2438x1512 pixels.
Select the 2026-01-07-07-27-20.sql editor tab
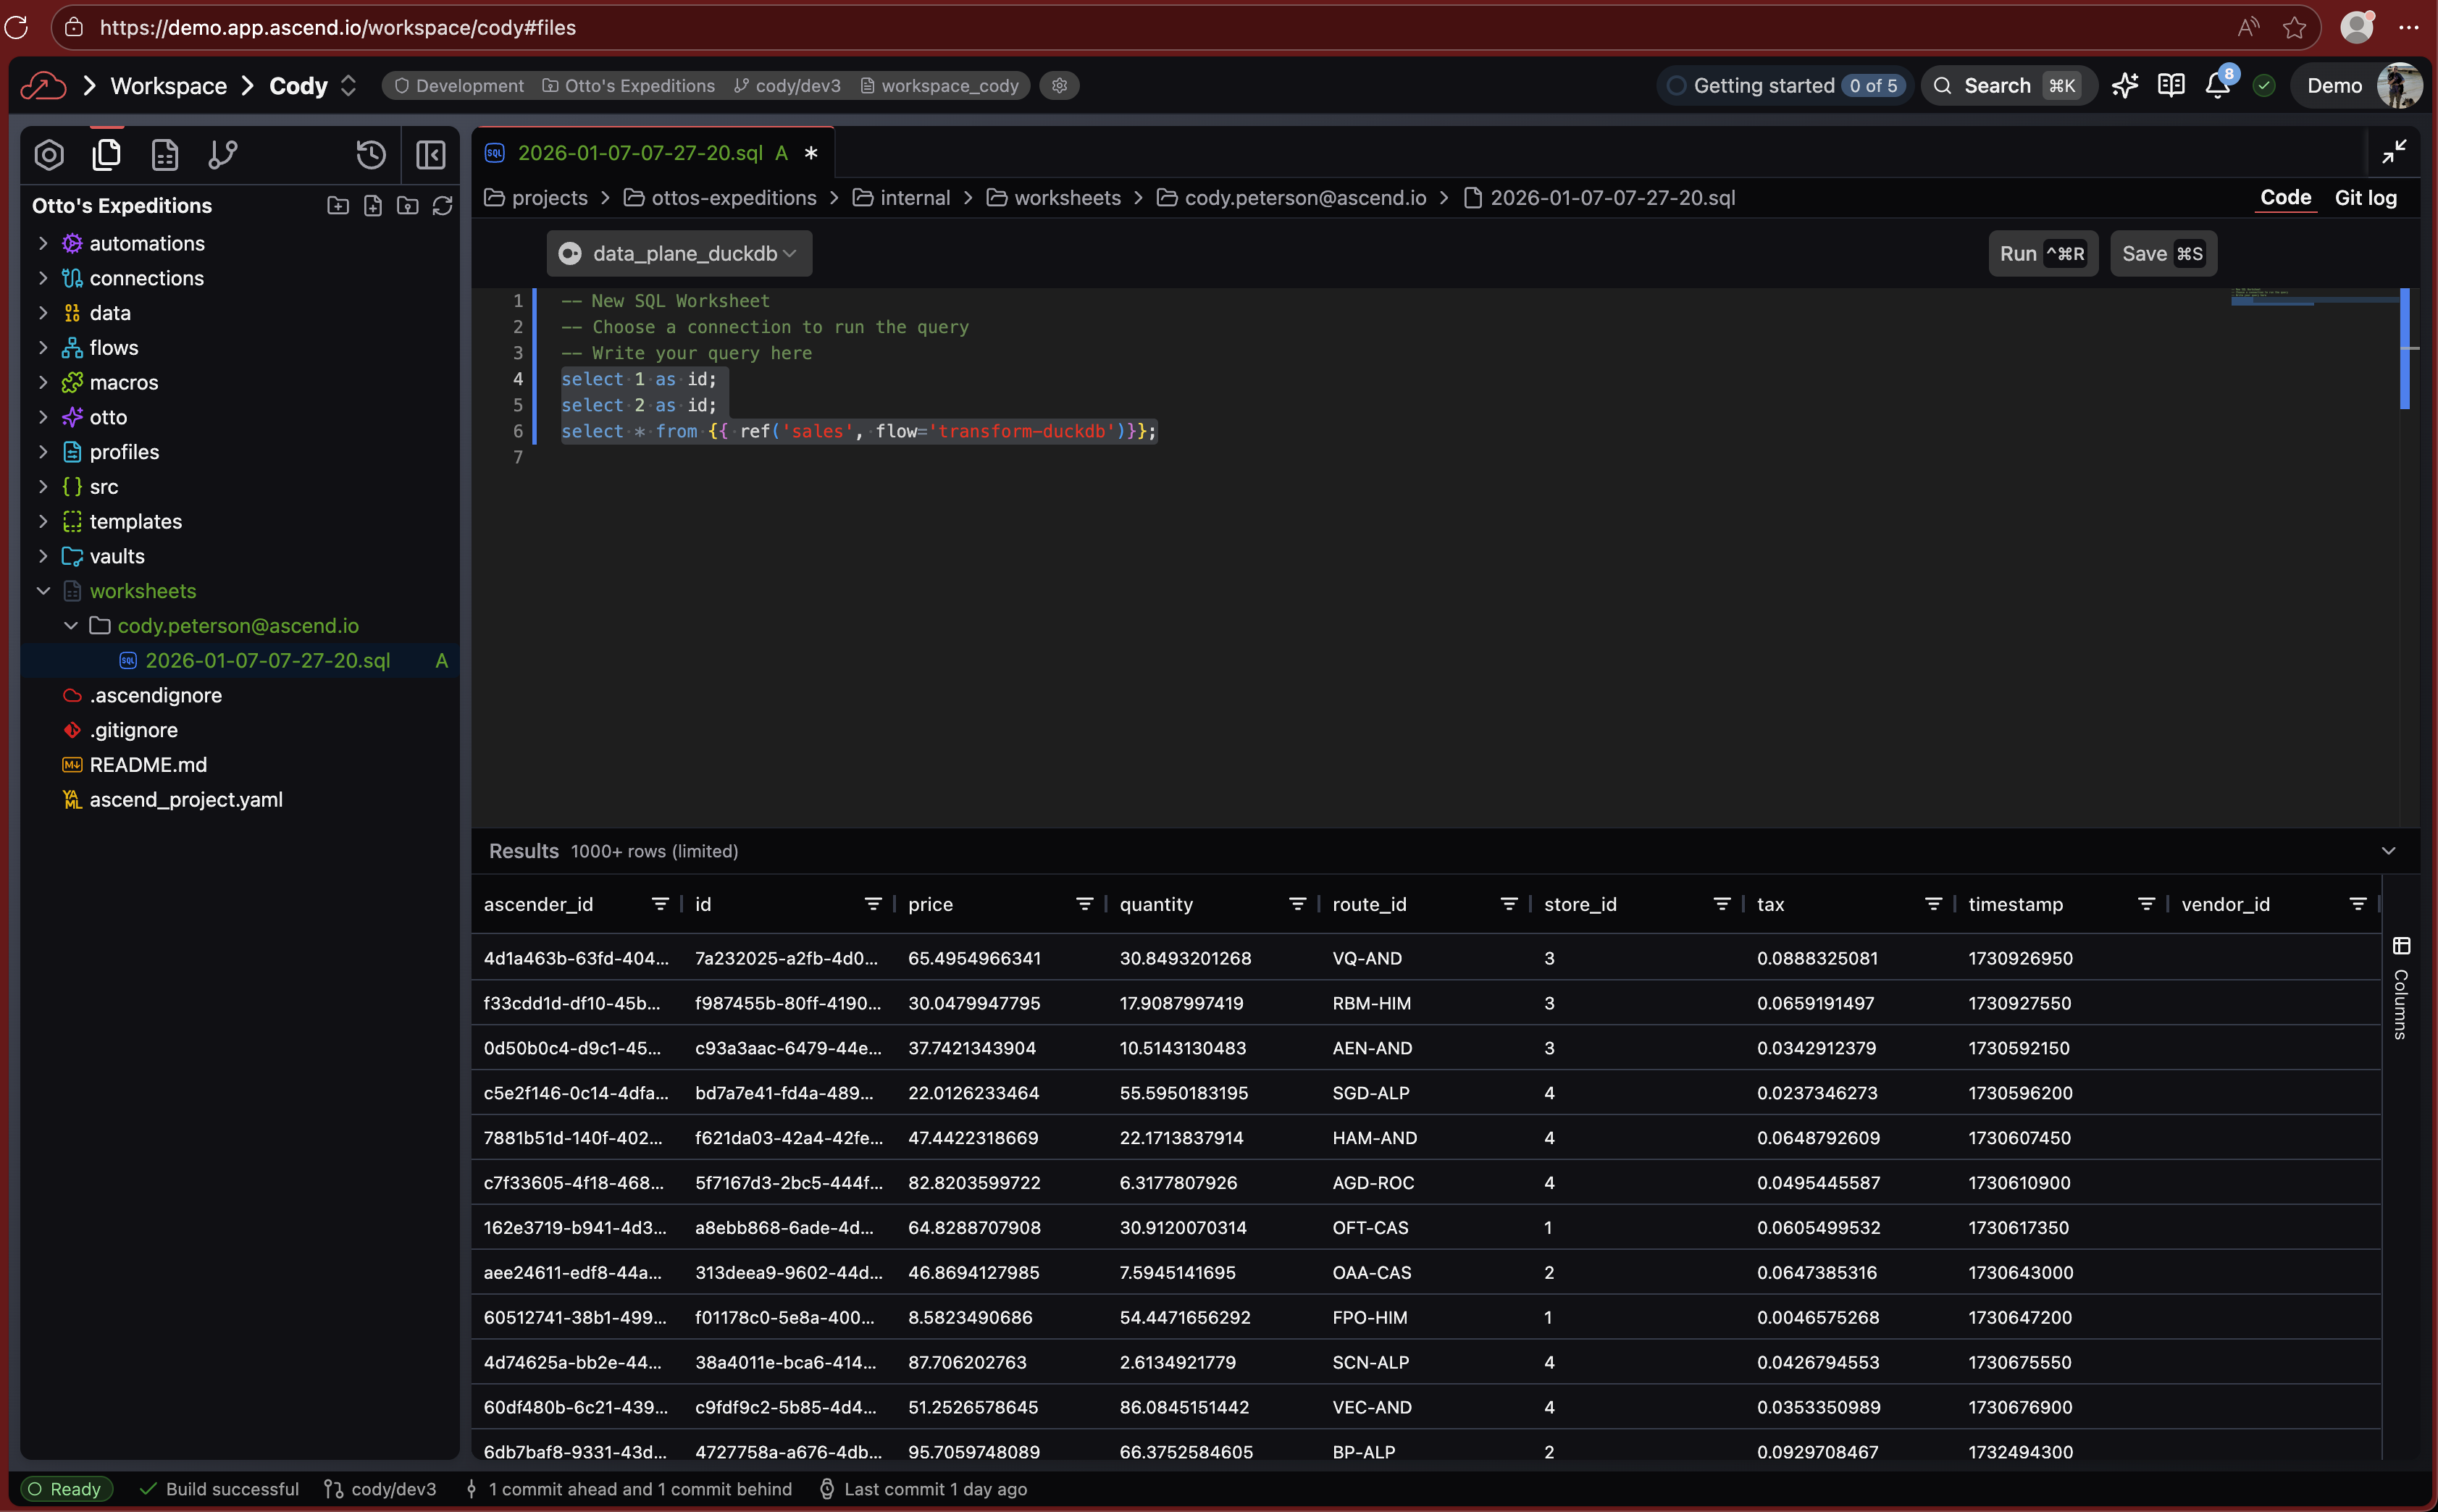click(648, 152)
